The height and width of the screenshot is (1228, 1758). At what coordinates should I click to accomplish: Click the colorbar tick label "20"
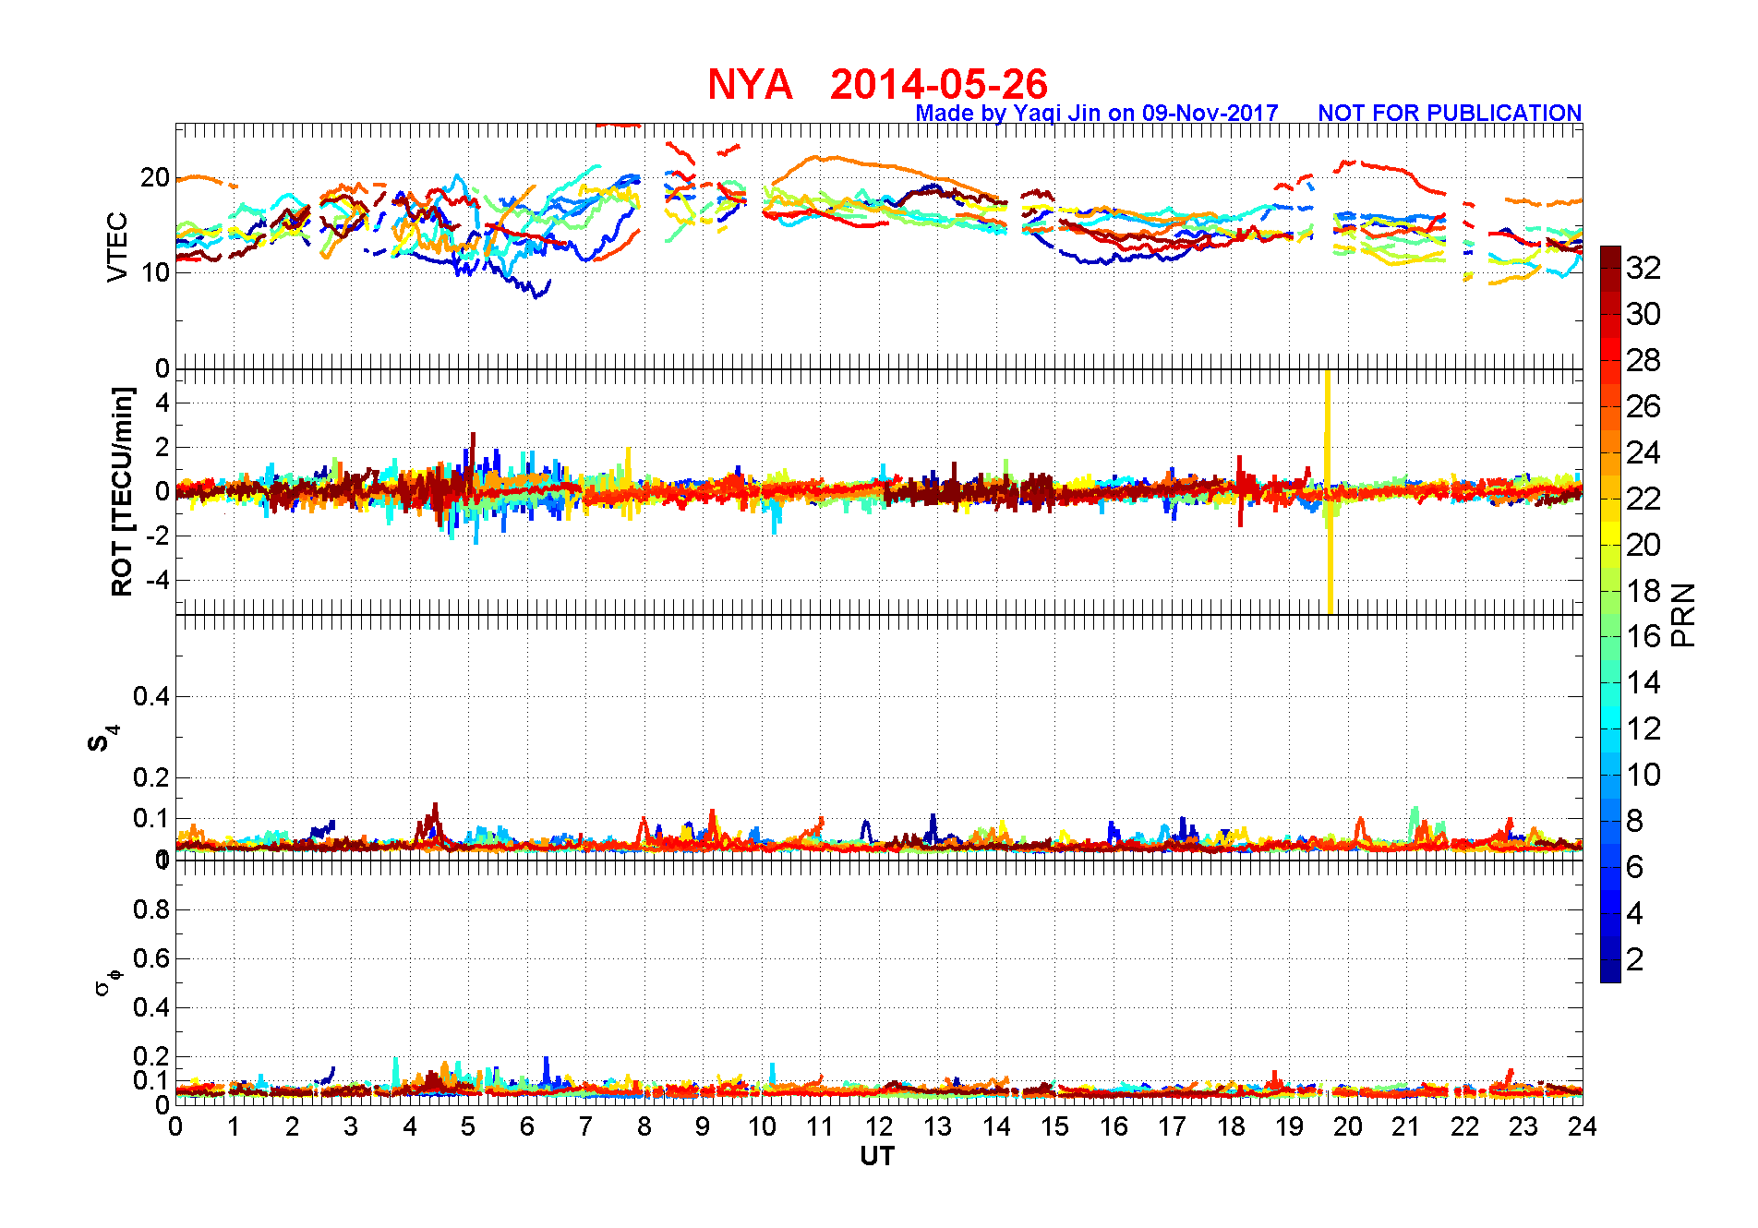[x=1644, y=545]
